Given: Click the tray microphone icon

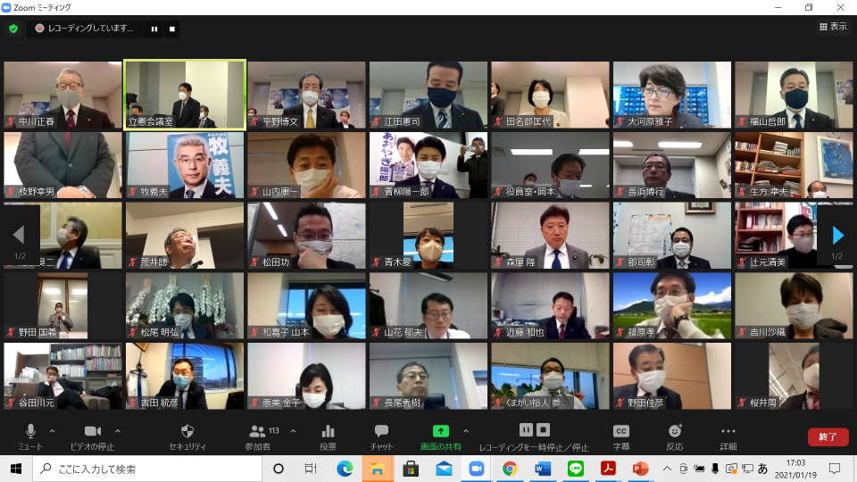Looking at the screenshot, I should pos(715,469).
